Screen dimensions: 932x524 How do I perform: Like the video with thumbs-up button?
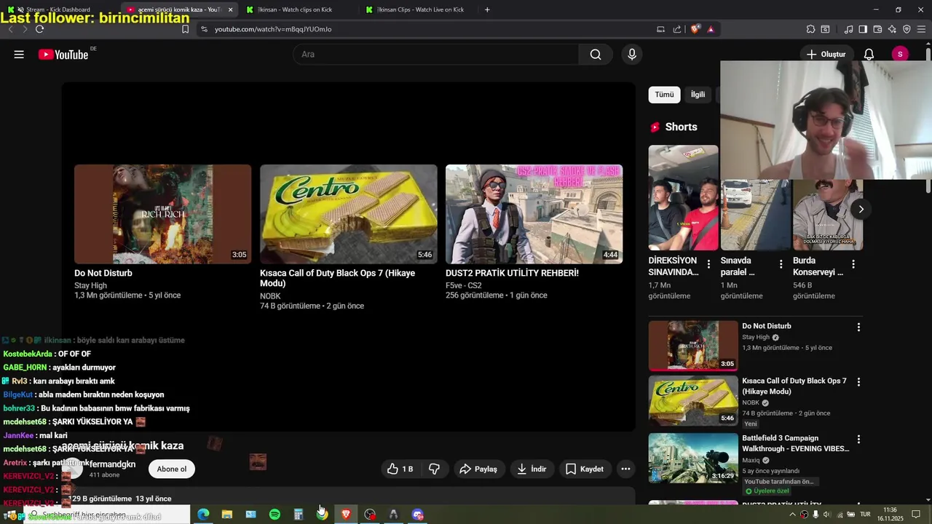(x=400, y=469)
